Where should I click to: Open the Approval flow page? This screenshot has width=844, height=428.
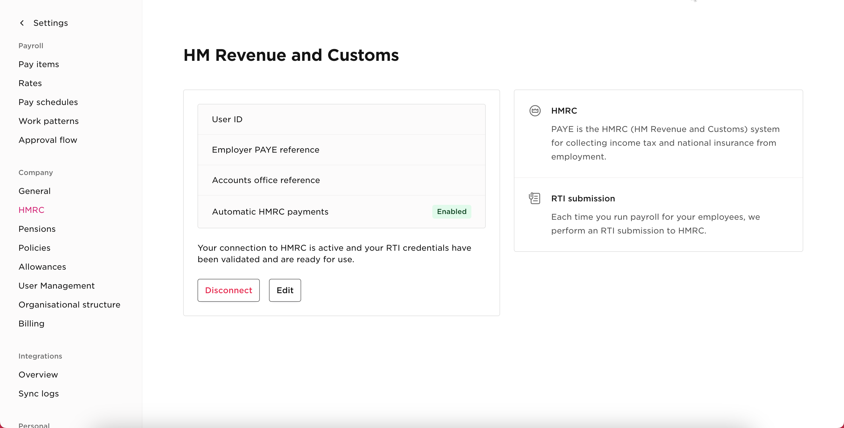[48, 140]
